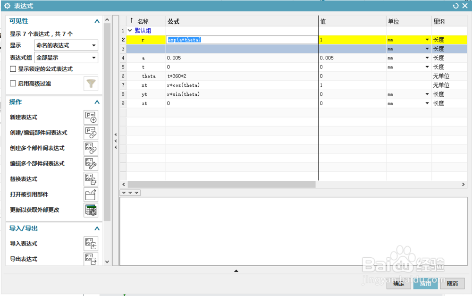
Task: Click the left panel's vertical scrollbar thumb
Action: tap(107, 122)
